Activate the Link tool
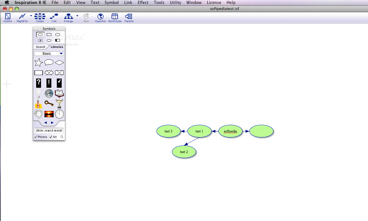Image resolution: width=368 pixels, height=221 pixels. pos(54,17)
